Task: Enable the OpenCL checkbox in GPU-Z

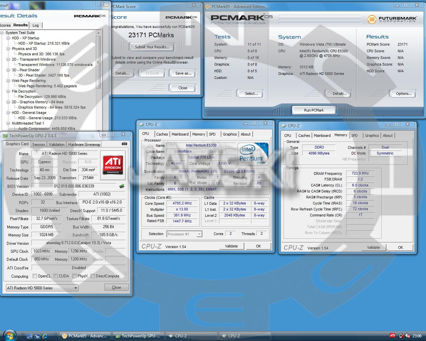Action: (x=35, y=276)
